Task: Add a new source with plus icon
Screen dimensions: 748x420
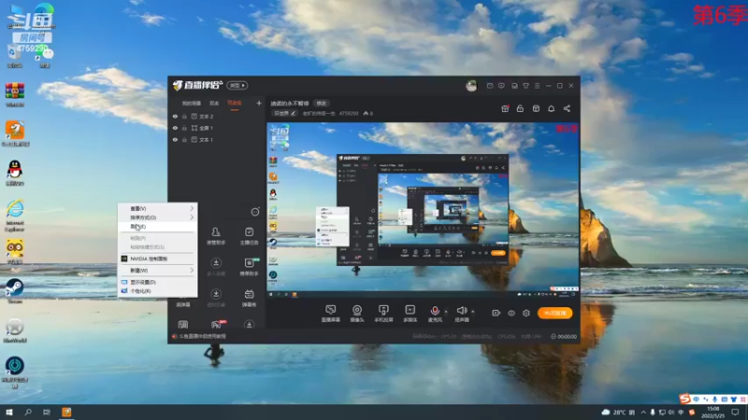Action: coord(259,103)
